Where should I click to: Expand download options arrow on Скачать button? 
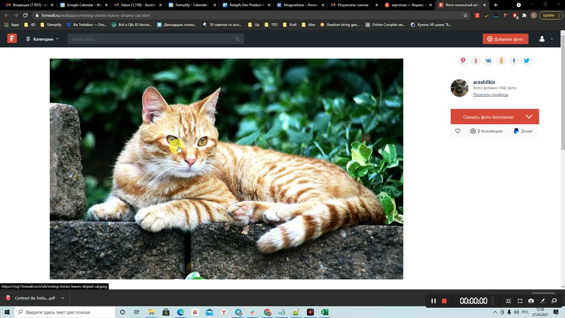tap(529, 117)
